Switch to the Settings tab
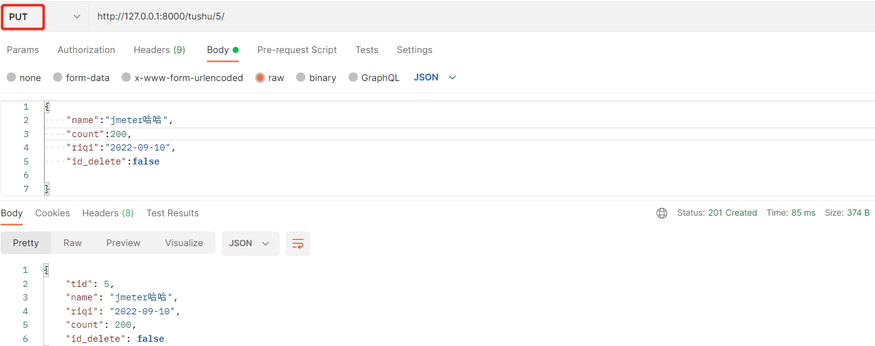Viewport: 875px width, 346px height. pos(415,50)
